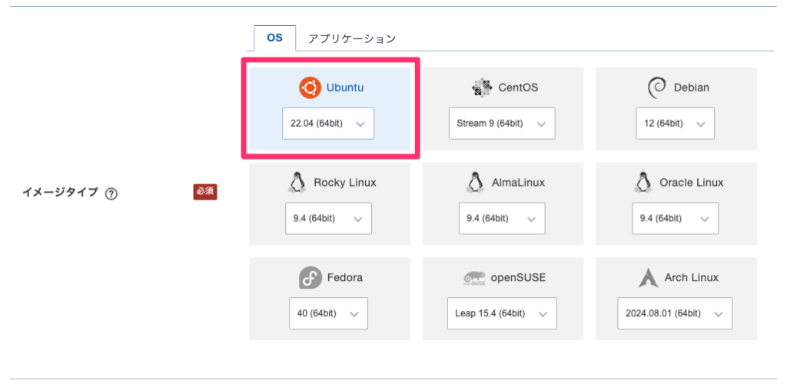Expand the CentOS Stream 9 version dropdown
Image resolution: width=787 pixels, height=387 pixels.
[501, 124]
